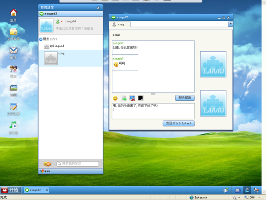Click the chat pane splitter handle

153,94
